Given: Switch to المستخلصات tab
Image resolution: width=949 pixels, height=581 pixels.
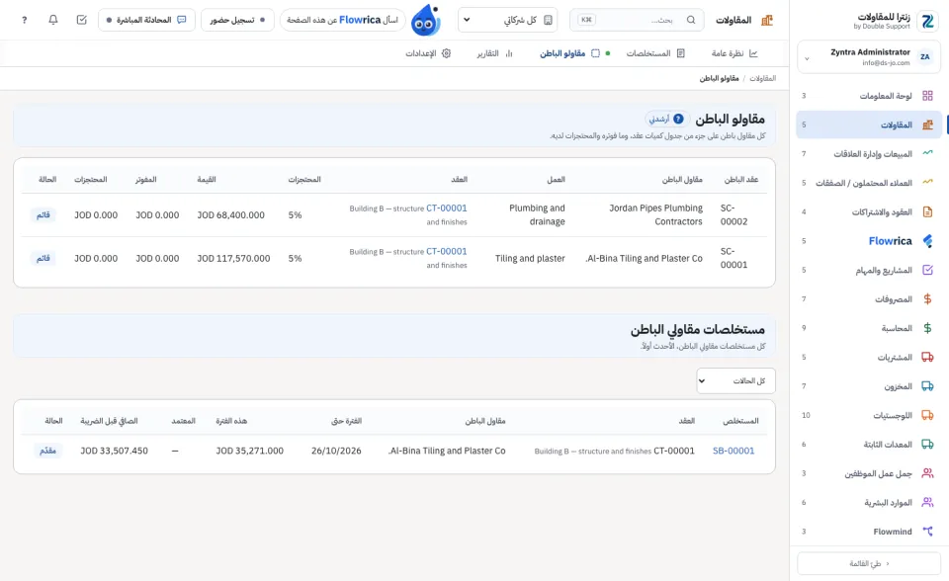Looking at the screenshot, I should pos(655,53).
